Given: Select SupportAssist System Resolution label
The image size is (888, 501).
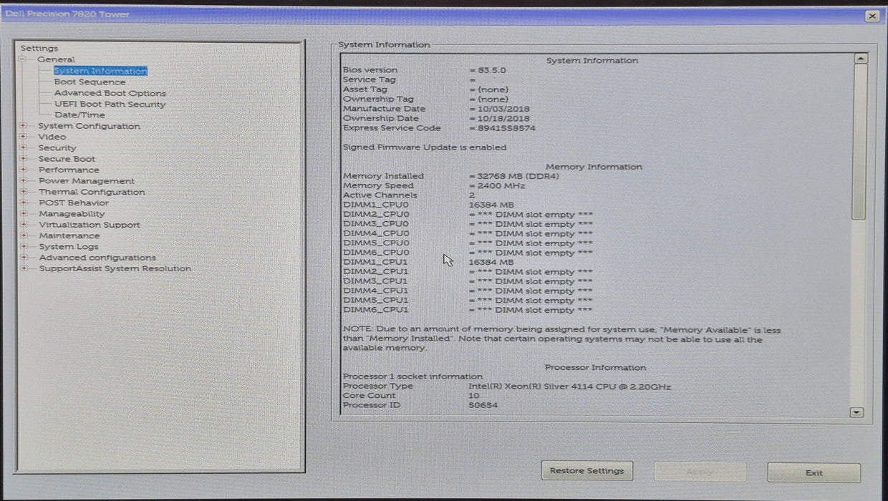Looking at the screenshot, I should click(x=115, y=268).
